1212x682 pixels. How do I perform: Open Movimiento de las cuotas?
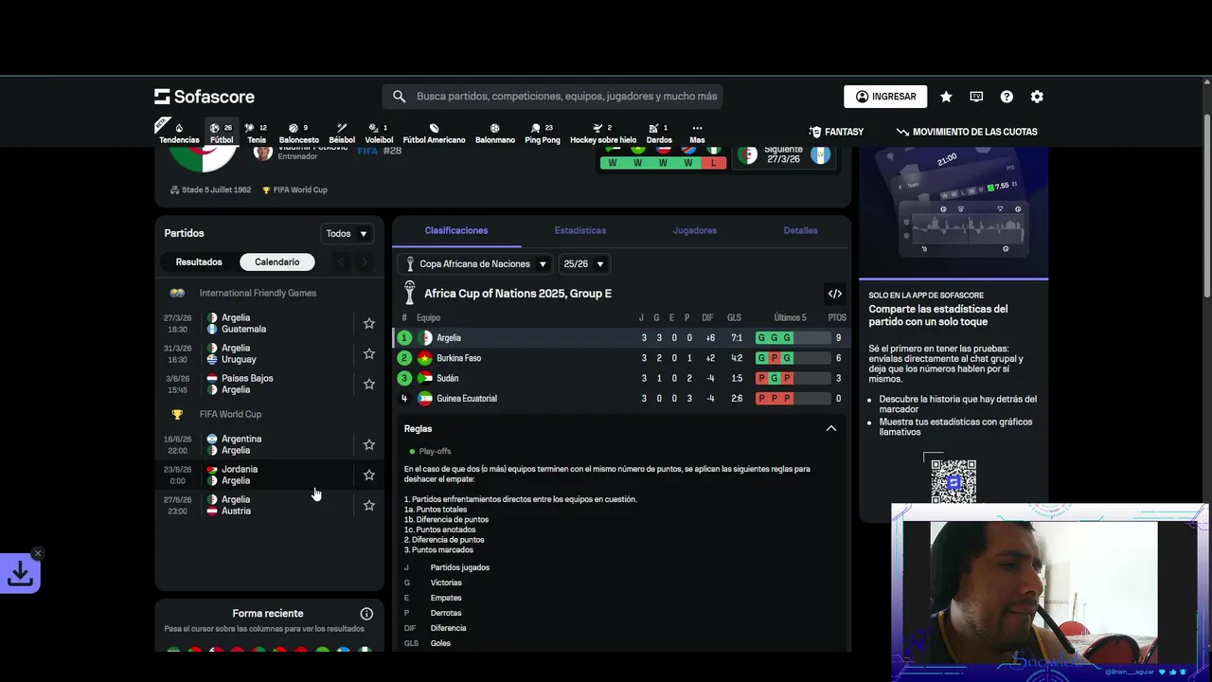[967, 133]
